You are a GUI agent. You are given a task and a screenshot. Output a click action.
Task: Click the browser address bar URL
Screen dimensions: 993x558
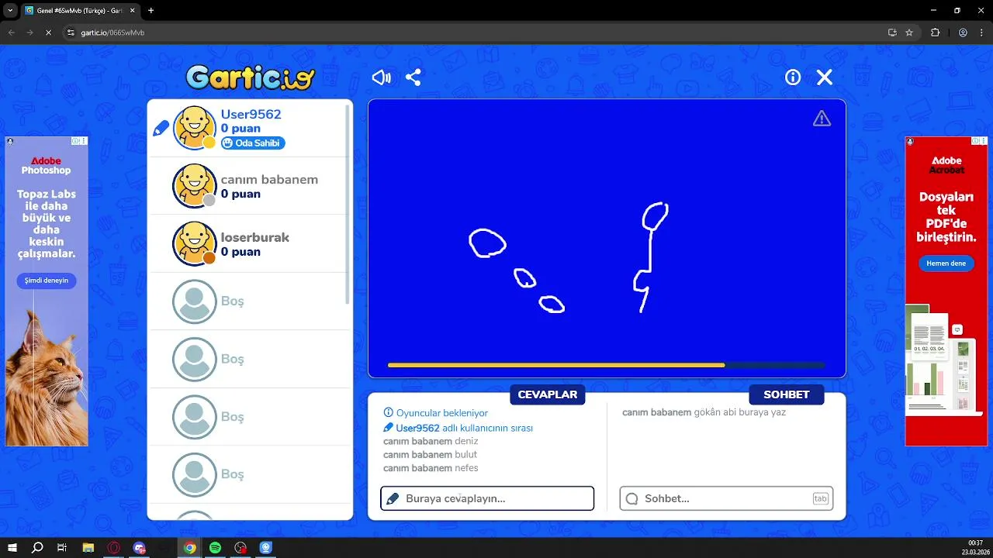click(112, 33)
